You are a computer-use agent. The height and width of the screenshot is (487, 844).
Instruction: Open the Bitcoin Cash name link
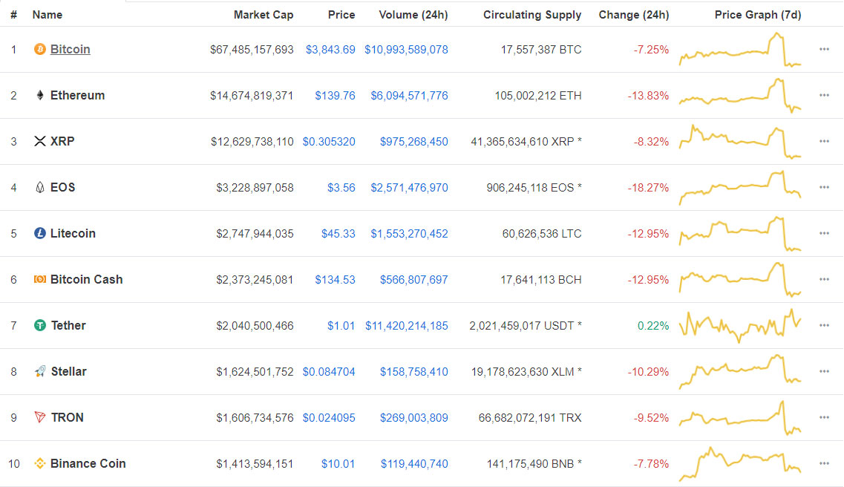[x=87, y=279]
